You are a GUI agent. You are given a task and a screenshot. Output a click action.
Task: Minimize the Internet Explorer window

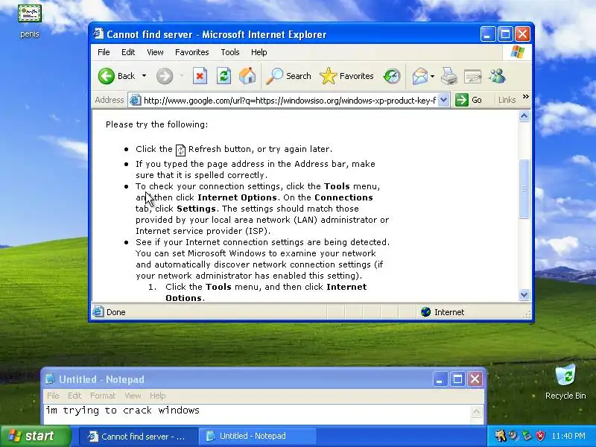pos(488,34)
